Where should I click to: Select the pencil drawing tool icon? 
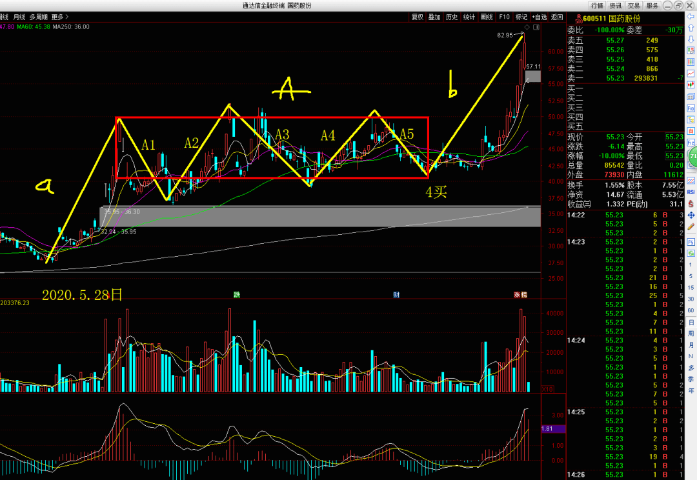pos(691,226)
